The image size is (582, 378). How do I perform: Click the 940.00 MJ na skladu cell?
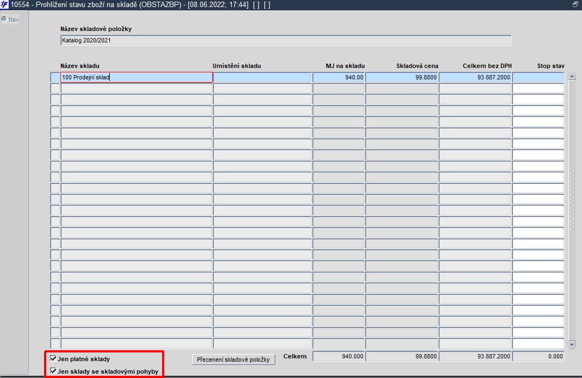tap(338, 77)
